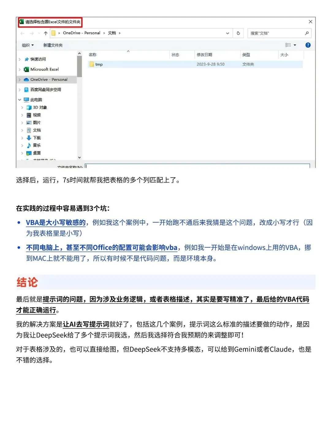The image size is (331, 441).
Task: Expand the 3D 对象 node
Action: click(x=22, y=108)
